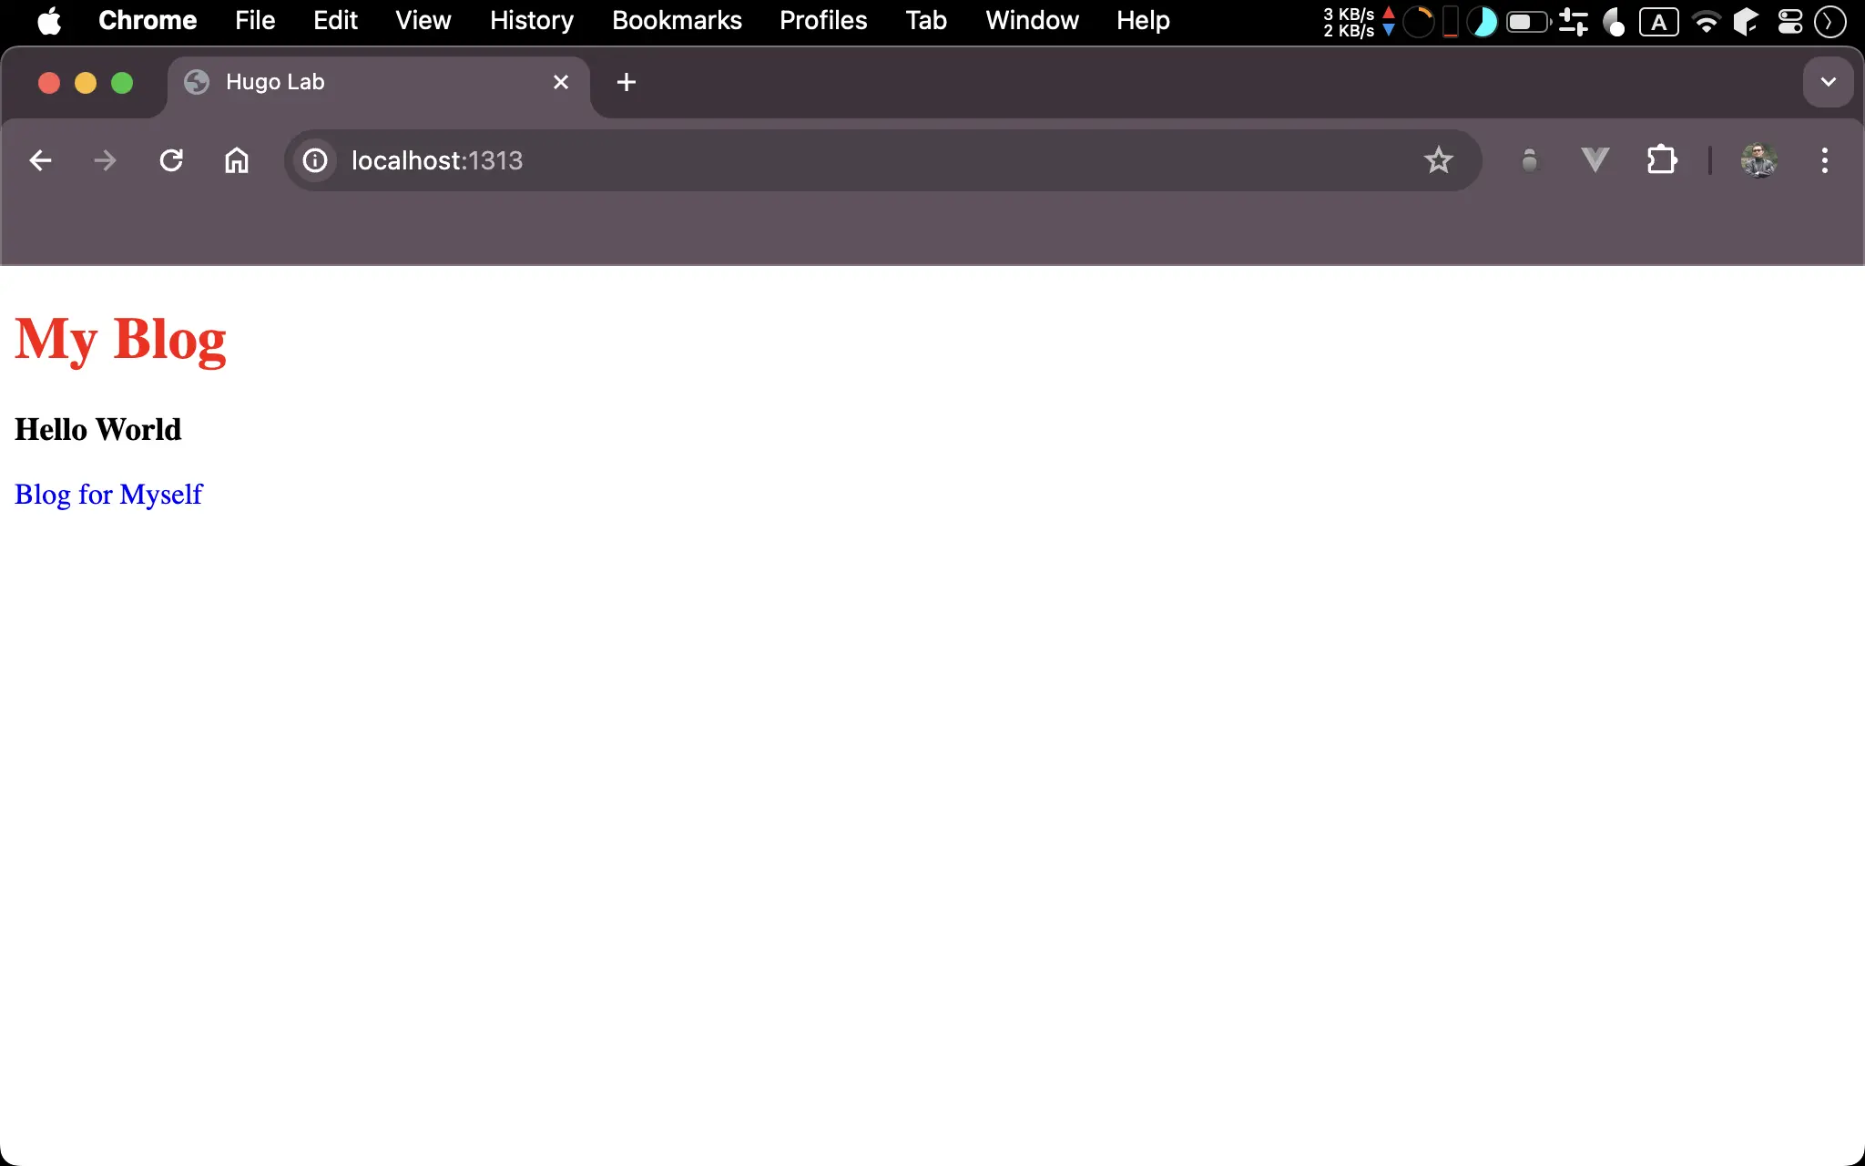1865x1166 pixels.
Task: Click the localhost:1313 address field
Action: point(820,160)
